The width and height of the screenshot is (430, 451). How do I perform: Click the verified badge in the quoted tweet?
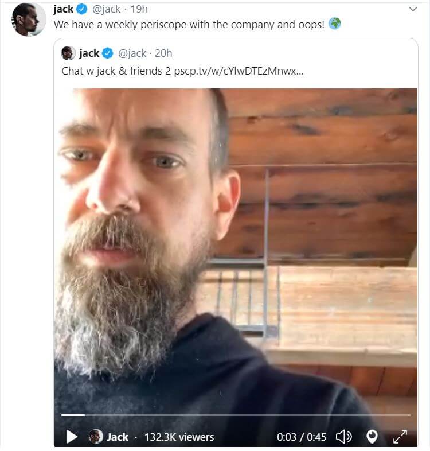pos(108,53)
